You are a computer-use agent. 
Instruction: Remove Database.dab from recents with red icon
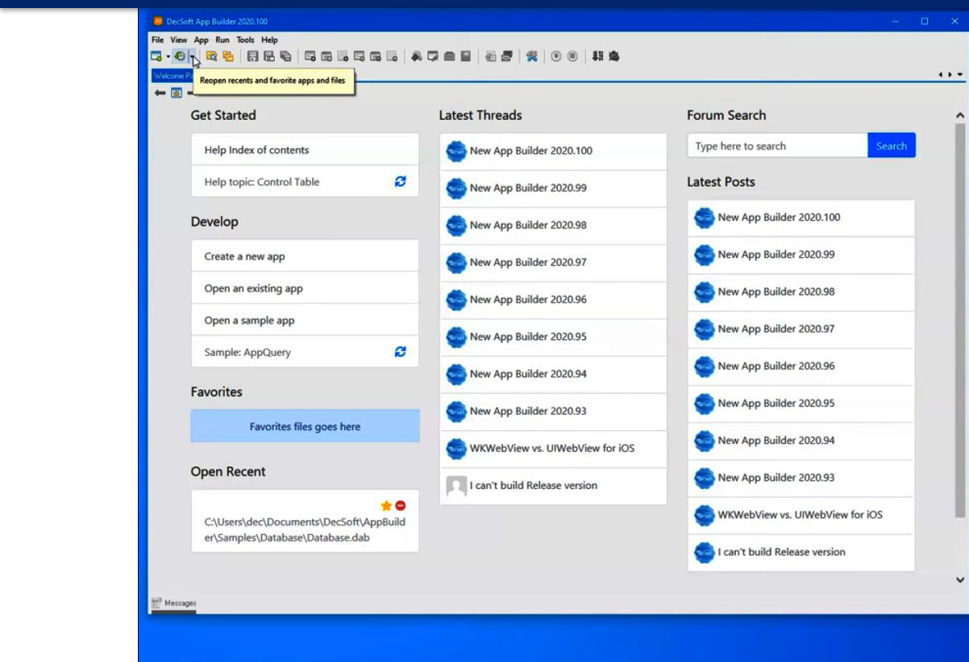(x=401, y=506)
